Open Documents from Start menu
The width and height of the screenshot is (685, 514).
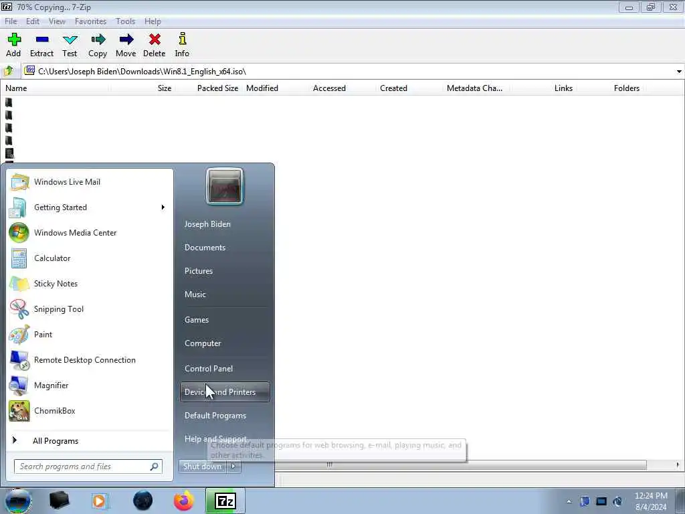point(205,248)
